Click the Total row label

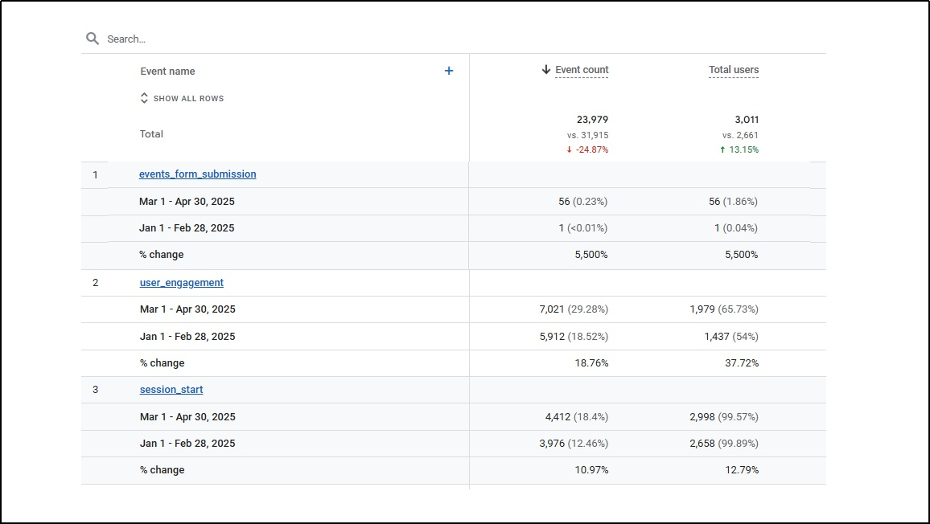tap(150, 133)
